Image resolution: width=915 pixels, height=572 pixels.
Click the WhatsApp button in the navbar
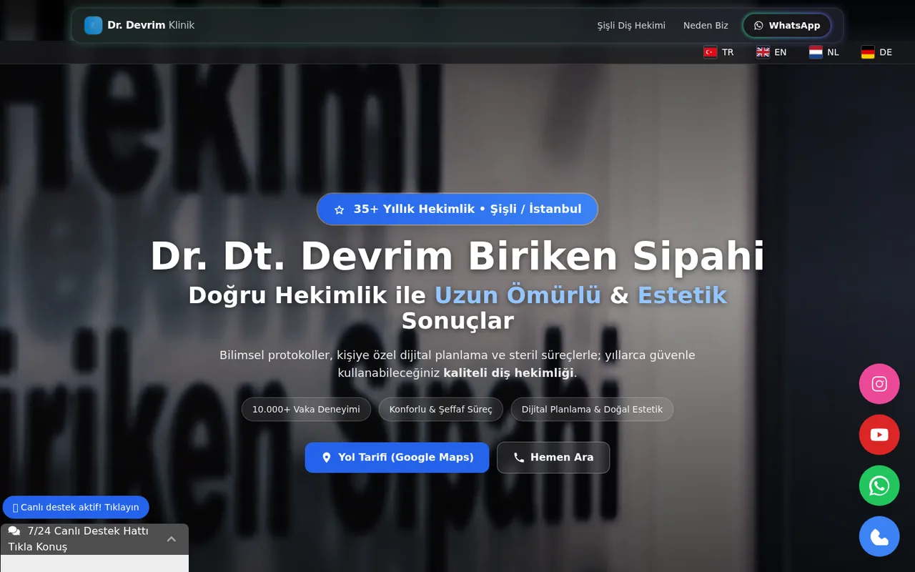(786, 26)
